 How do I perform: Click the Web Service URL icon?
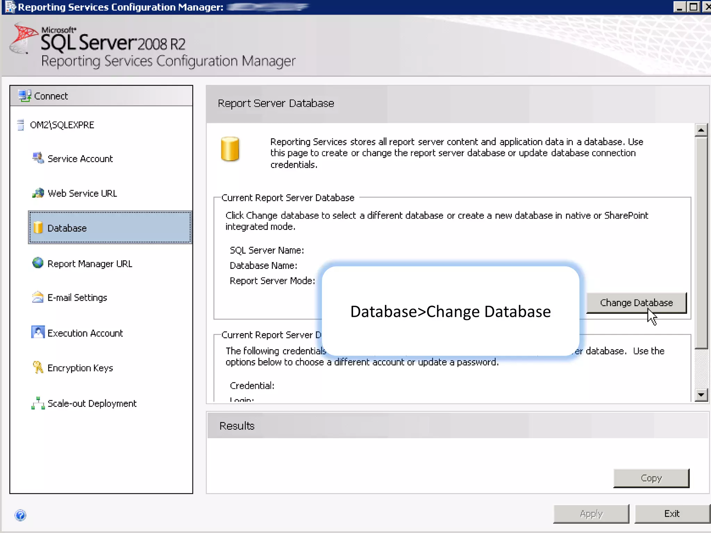tap(38, 193)
